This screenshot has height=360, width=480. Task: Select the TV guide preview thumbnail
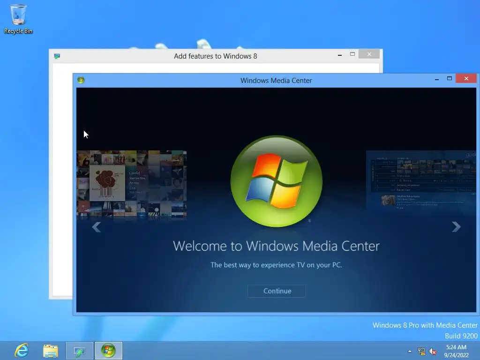point(421,180)
